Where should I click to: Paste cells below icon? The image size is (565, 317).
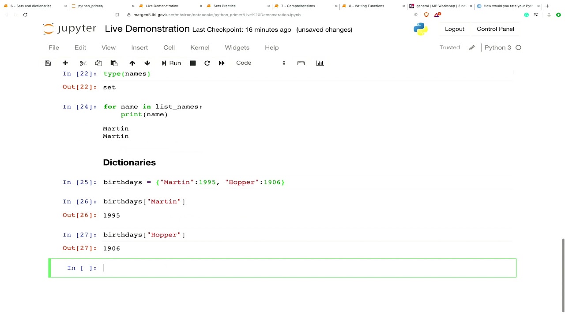click(114, 63)
